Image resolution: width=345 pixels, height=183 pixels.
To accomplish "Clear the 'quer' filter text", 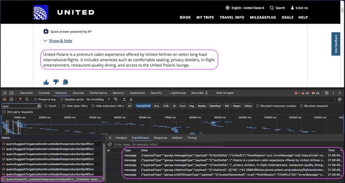I will (39, 106).
